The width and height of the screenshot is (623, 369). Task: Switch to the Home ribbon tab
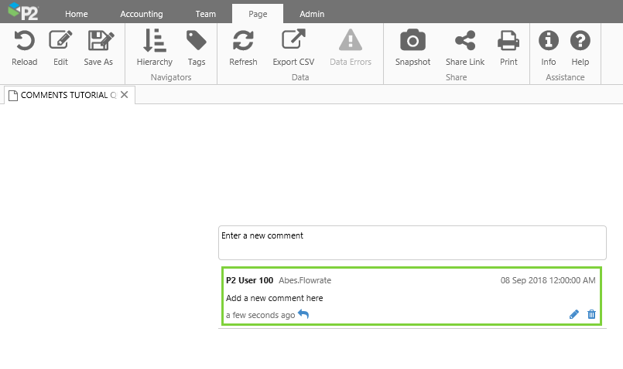coord(76,14)
